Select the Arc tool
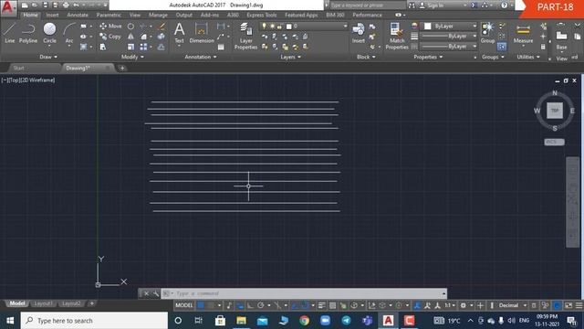This screenshot has height=329, width=584. 69,33
